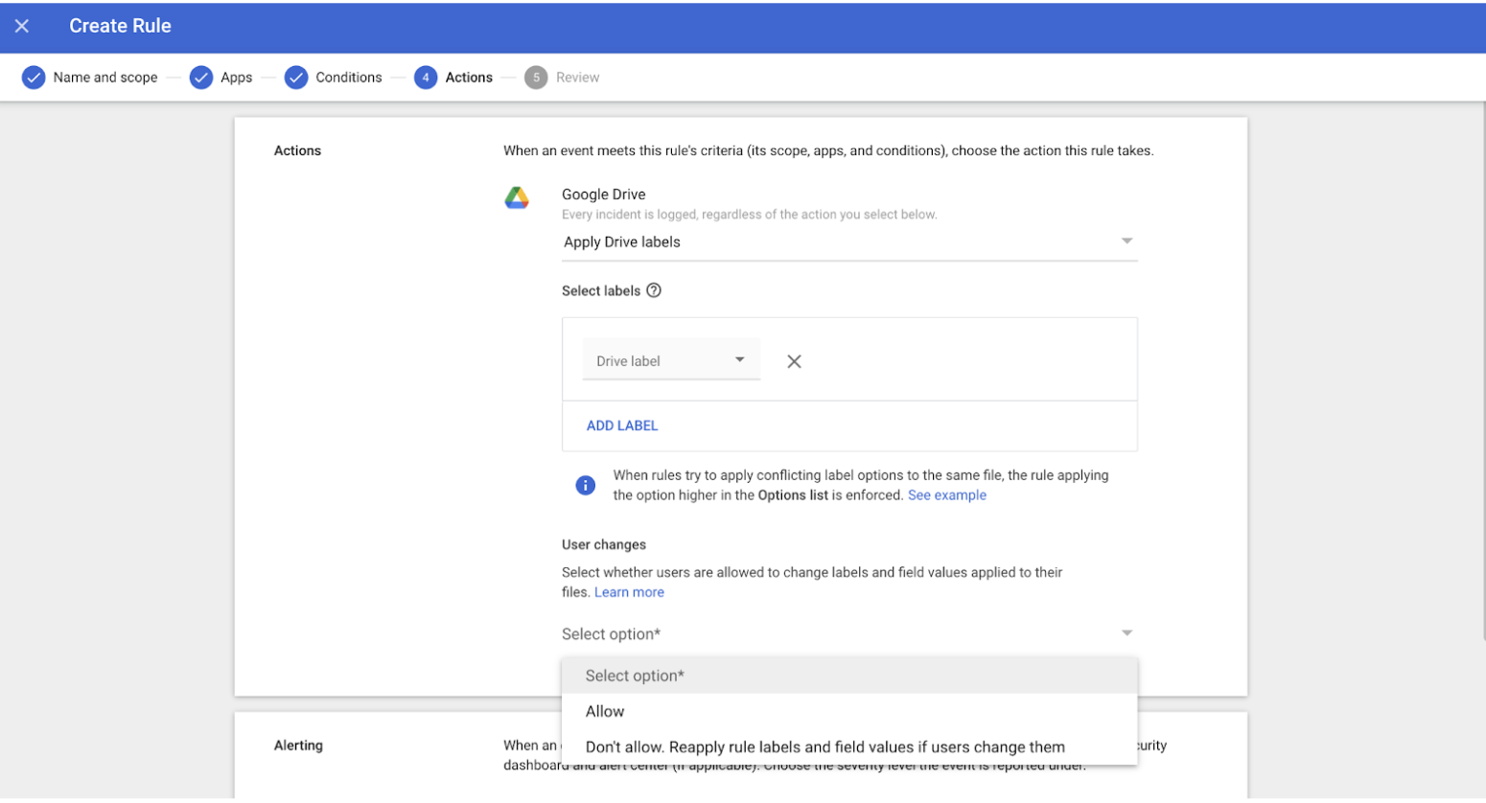Open the See example link
Image resolution: width=1486 pixels, height=803 pixels.
(x=946, y=495)
